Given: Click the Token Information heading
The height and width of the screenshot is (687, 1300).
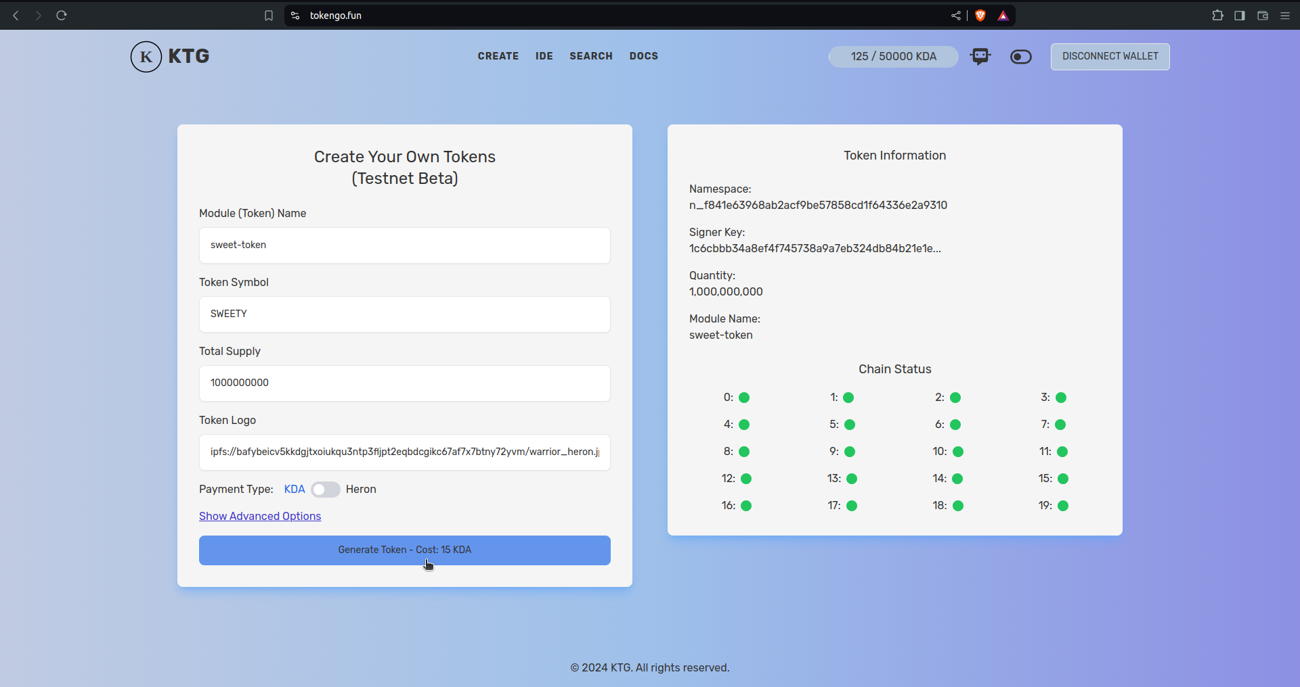Looking at the screenshot, I should click(895, 156).
